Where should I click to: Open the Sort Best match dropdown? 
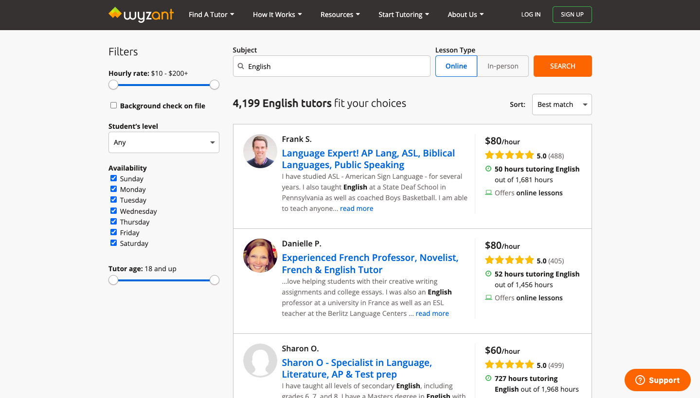click(561, 104)
